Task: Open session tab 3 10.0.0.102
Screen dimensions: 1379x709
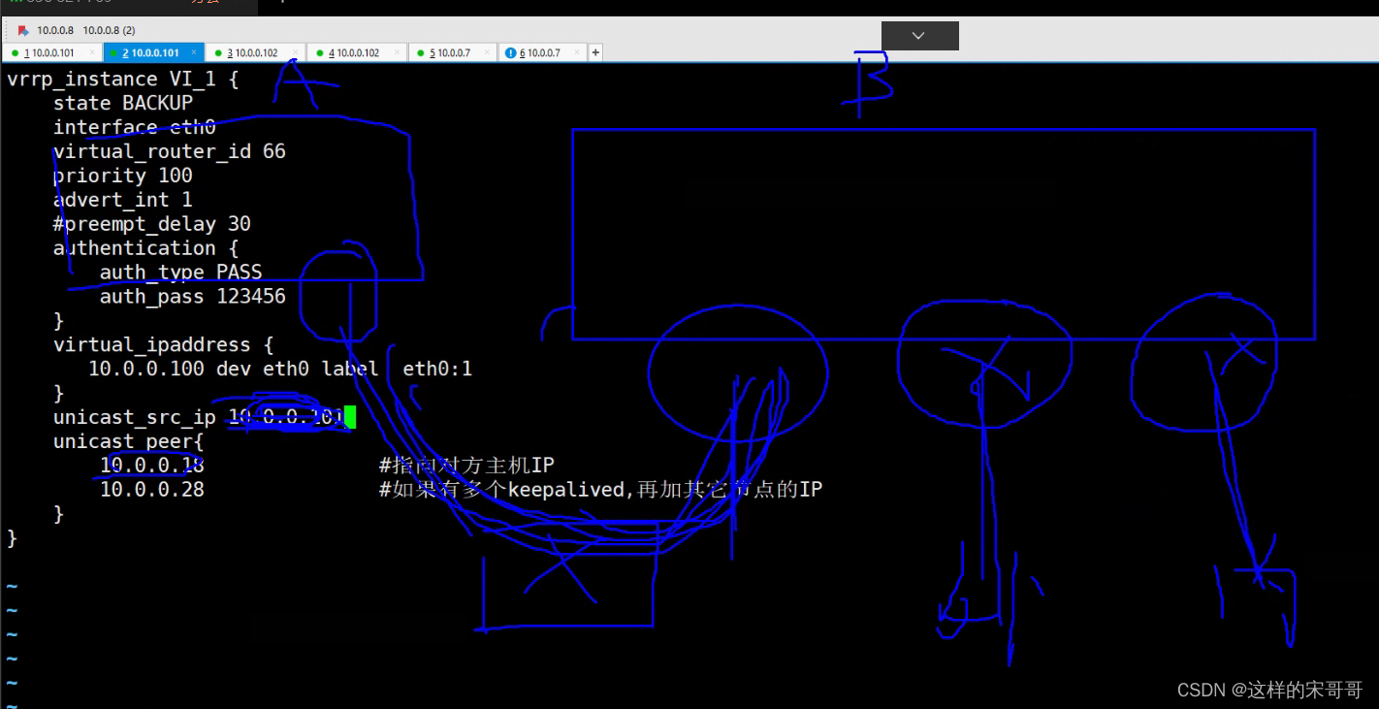Action: (255, 52)
